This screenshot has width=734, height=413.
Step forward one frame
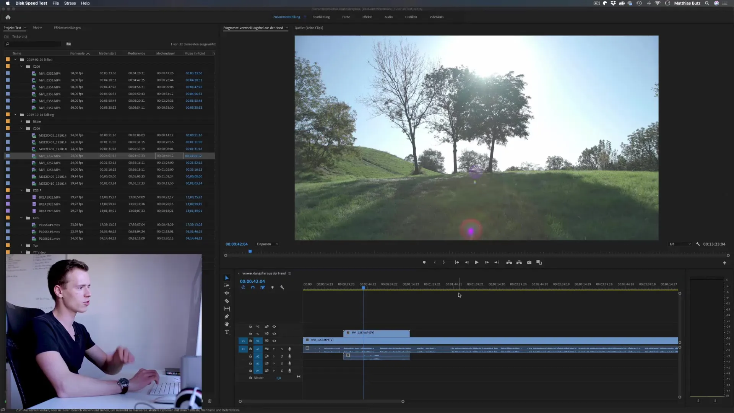pos(487,262)
